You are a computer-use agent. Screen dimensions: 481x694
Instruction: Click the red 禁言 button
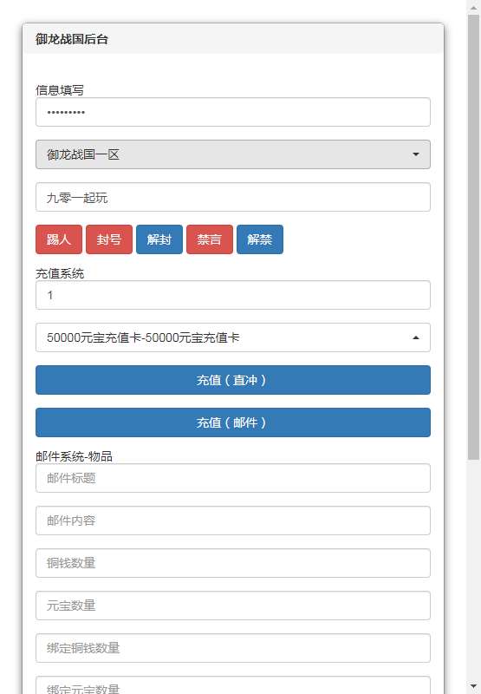(x=210, y=239)
